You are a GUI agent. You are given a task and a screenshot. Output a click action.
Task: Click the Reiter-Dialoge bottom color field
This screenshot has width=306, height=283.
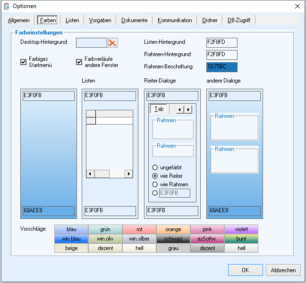[x=172, y=211]
